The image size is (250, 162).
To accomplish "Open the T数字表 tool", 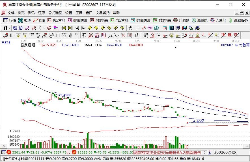I will [x=162, y=20].
